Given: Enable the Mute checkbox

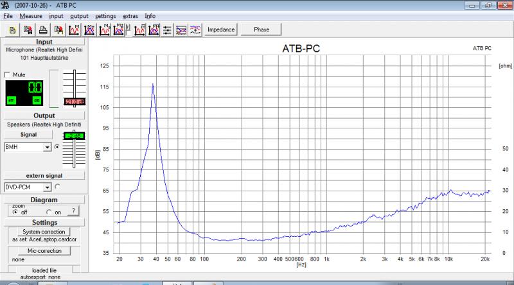Looking at the screenshot, I should [x=8, y=74].
